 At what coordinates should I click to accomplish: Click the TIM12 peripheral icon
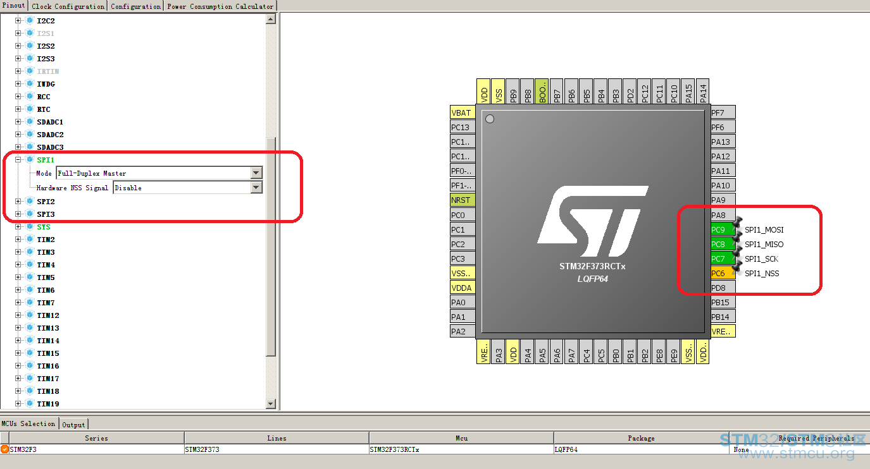(x=29, y=315)
